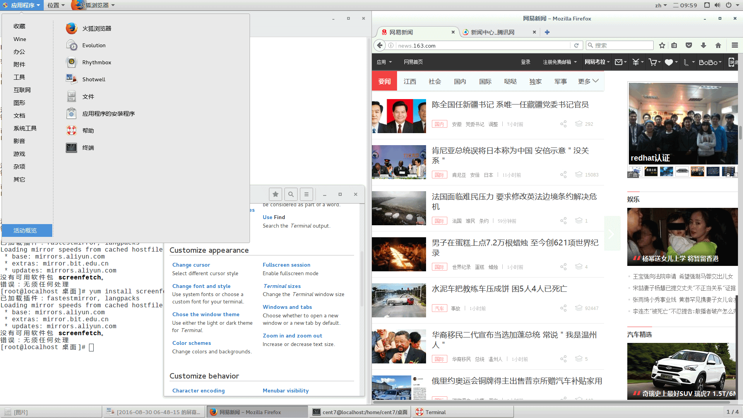Click the Pocket icon in Firefox toolbar
The width and height of the screenshot is (743, 418).
tap(689, 45)
